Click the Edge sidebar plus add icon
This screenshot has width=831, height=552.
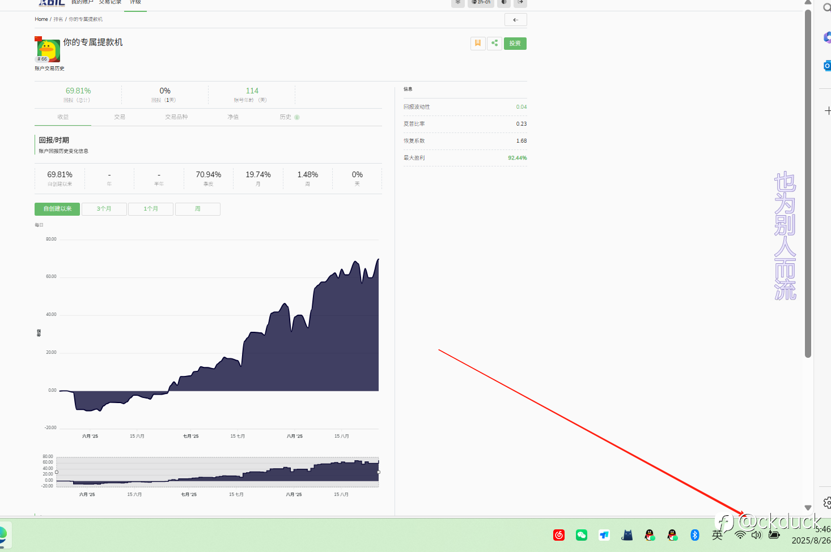(828, 111)
